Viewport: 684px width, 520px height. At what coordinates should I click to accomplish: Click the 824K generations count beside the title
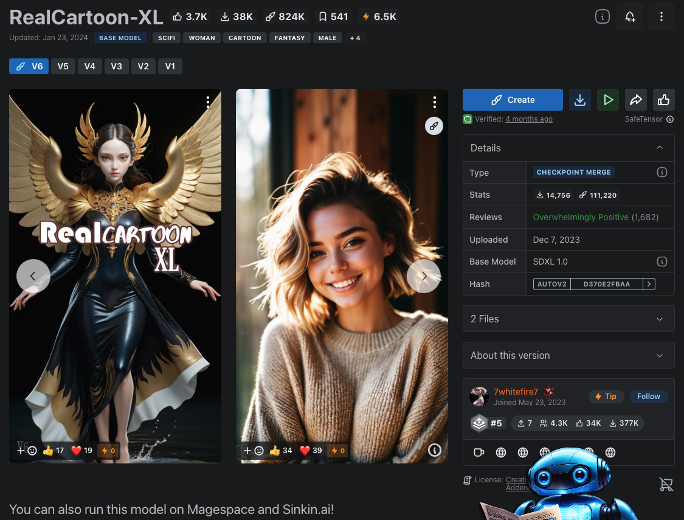point(285,16)
